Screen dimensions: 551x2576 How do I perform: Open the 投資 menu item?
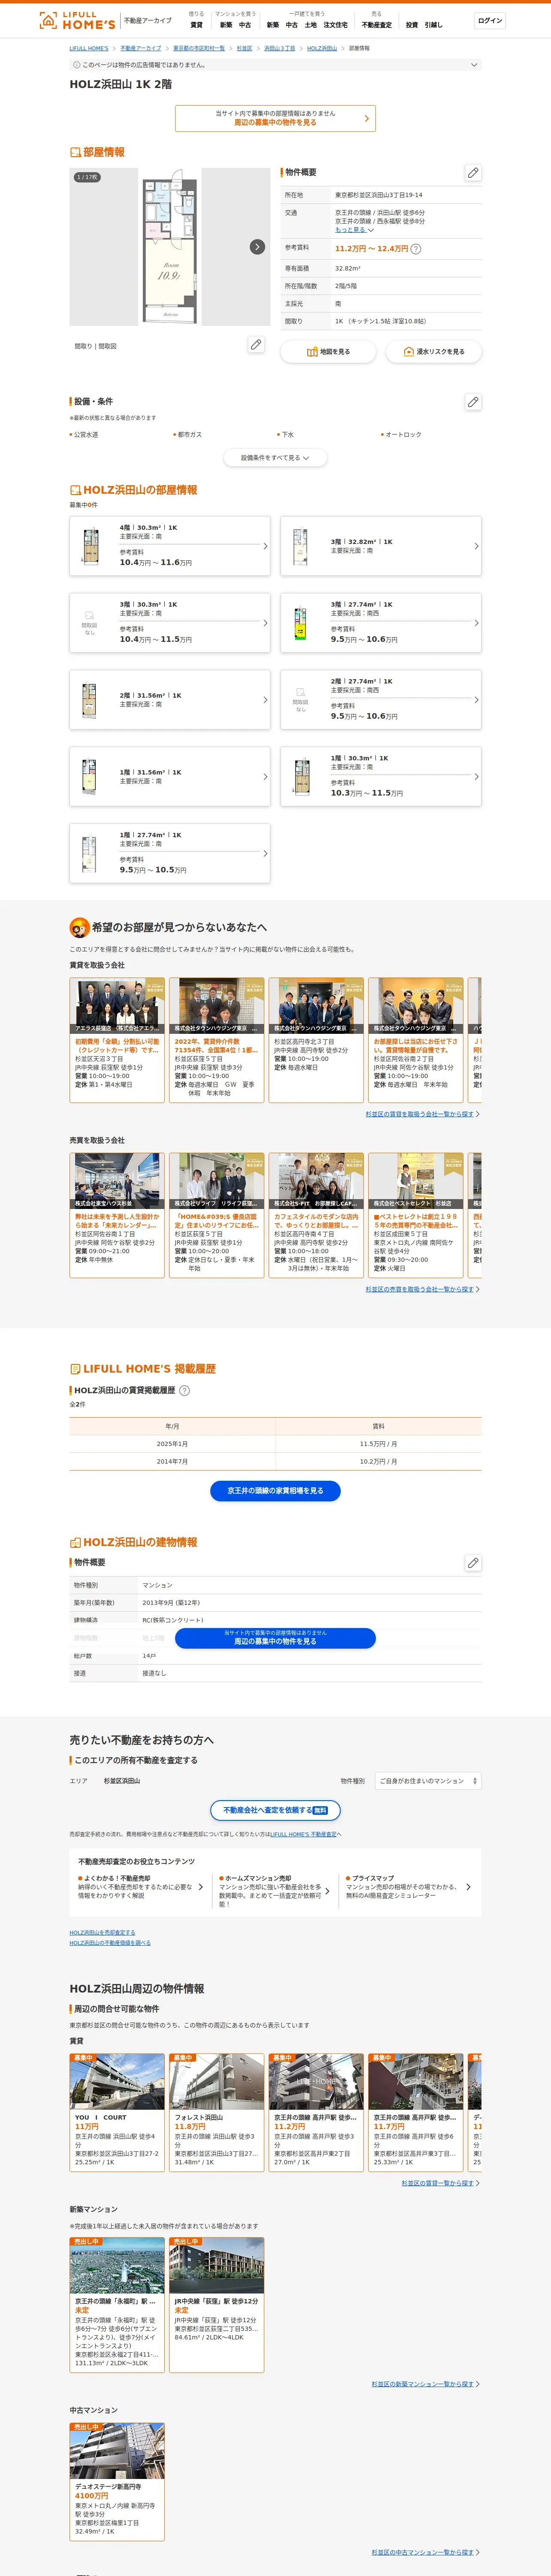tap(412, 25)
